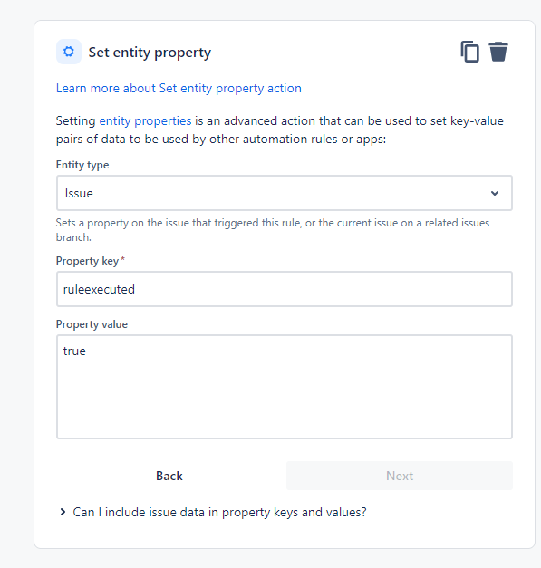Click the Property key label
Image resolution: width=541 pixels, height=568 pixels.
tap(87, 261)
